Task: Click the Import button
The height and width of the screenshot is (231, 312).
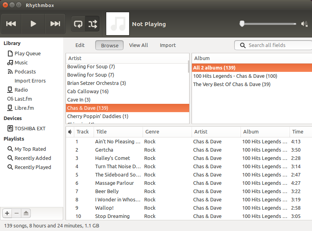Action: [168, 45]
